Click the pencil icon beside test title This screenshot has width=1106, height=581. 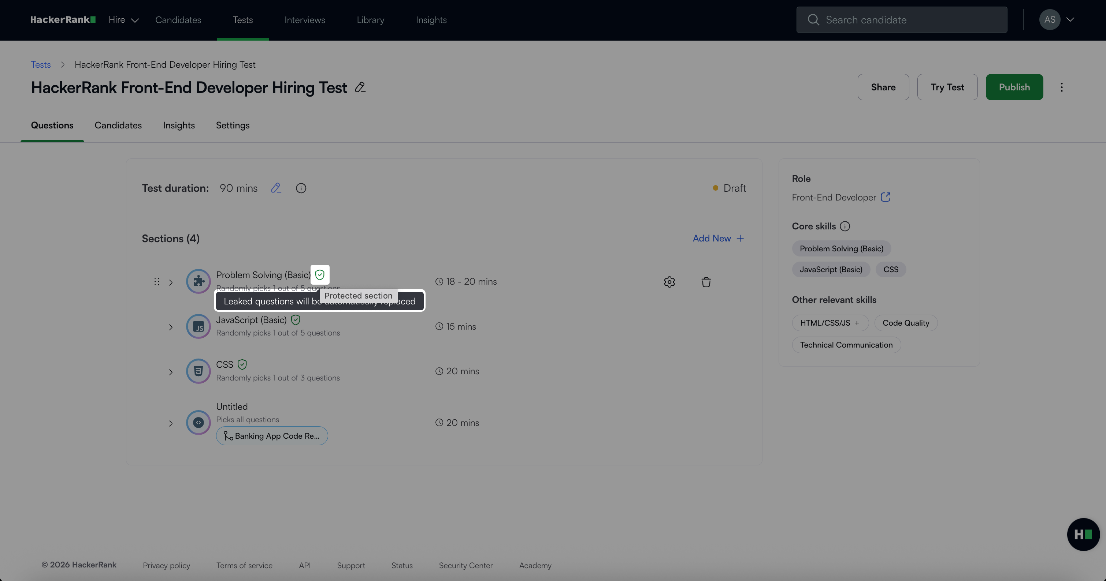coord(360,87)
